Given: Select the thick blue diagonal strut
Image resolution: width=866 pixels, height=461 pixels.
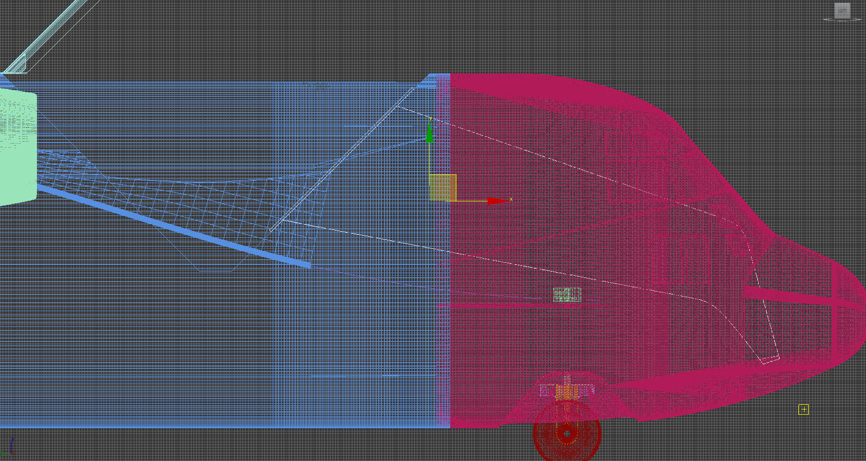Looking at the screenshot, I should coord(174,226).
